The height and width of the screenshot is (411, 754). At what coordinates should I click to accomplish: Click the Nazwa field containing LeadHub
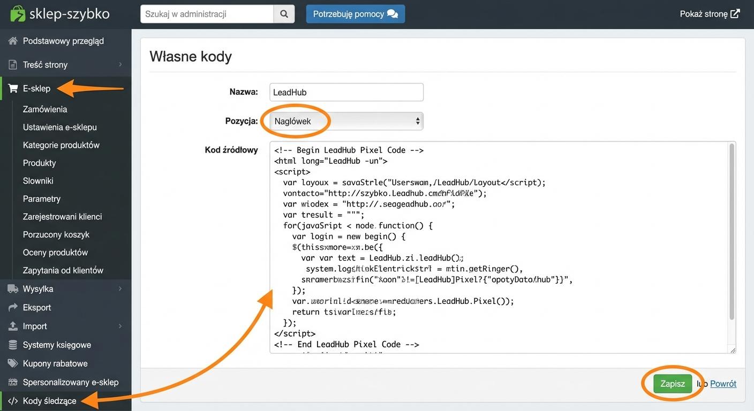[346, 92]
